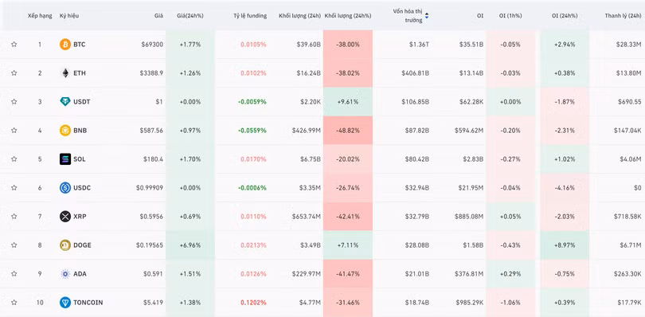Click the Toncoin logo

tap(65, 303)
